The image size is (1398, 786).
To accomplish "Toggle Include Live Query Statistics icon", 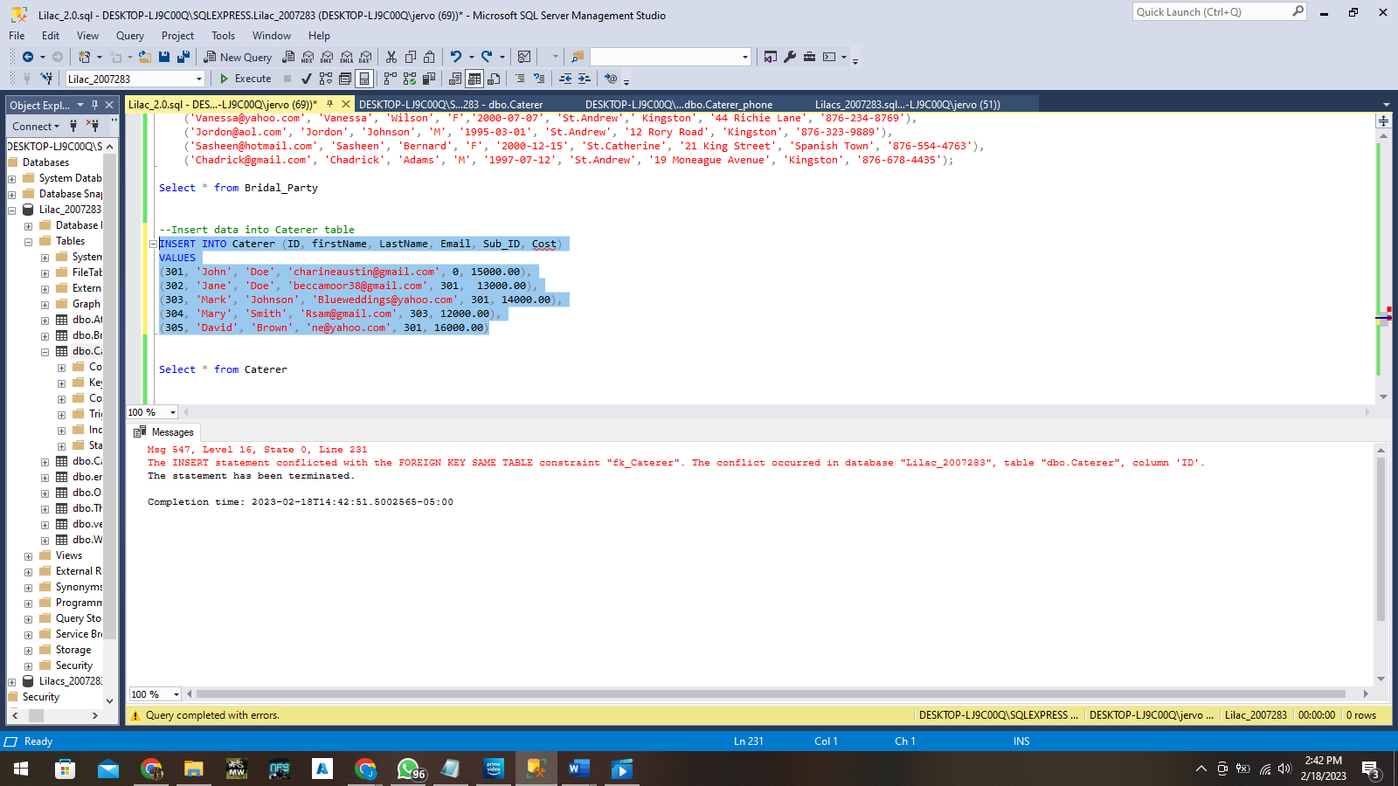I will 409,79.
